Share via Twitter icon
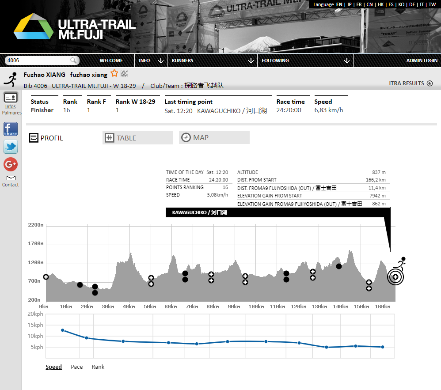 tap(11, 147)
